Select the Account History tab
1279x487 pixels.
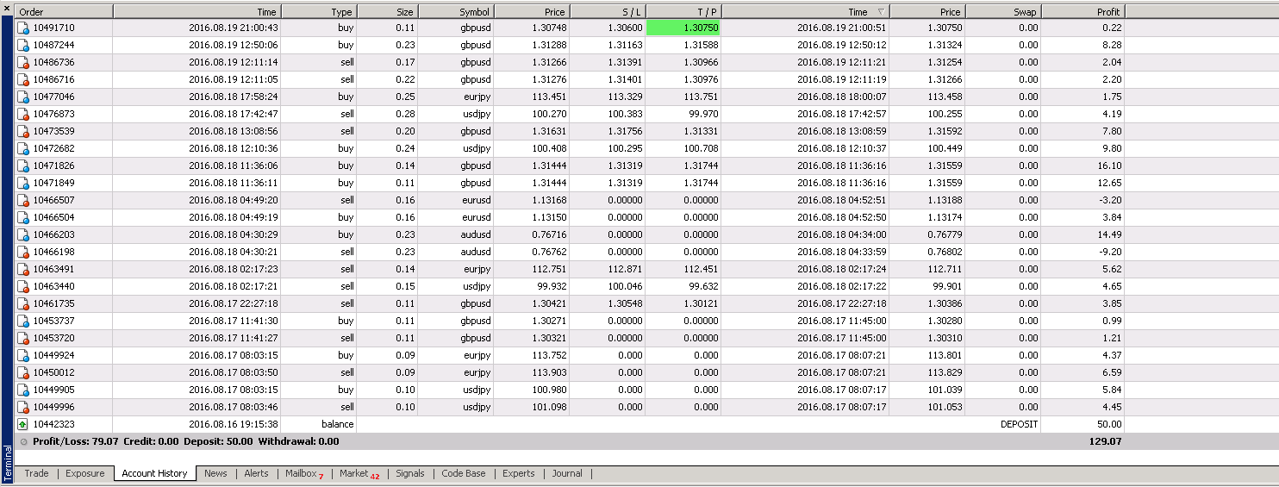[x=154, y=473]
